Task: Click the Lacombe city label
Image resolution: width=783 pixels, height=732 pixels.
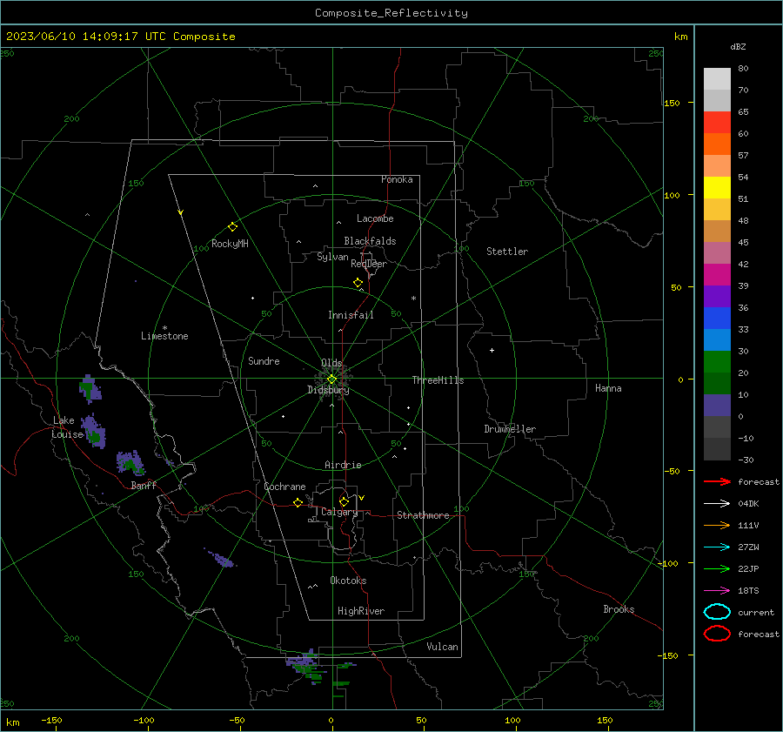Action: [375, 218]
